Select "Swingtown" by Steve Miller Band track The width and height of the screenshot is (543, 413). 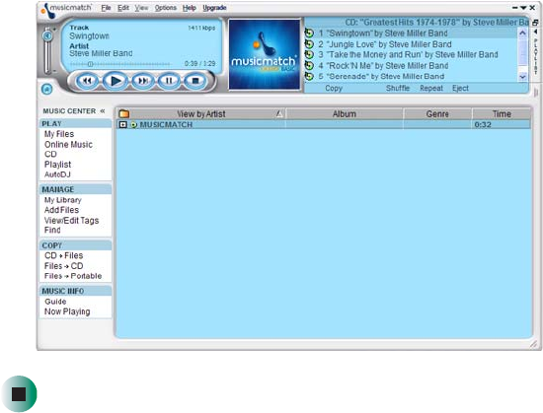coord(383,34)
